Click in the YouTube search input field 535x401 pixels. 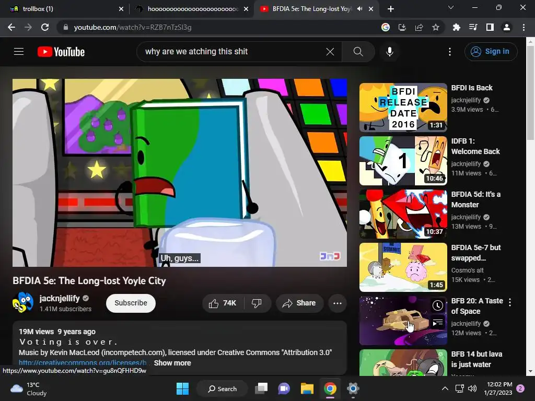(x=232, y=52)
